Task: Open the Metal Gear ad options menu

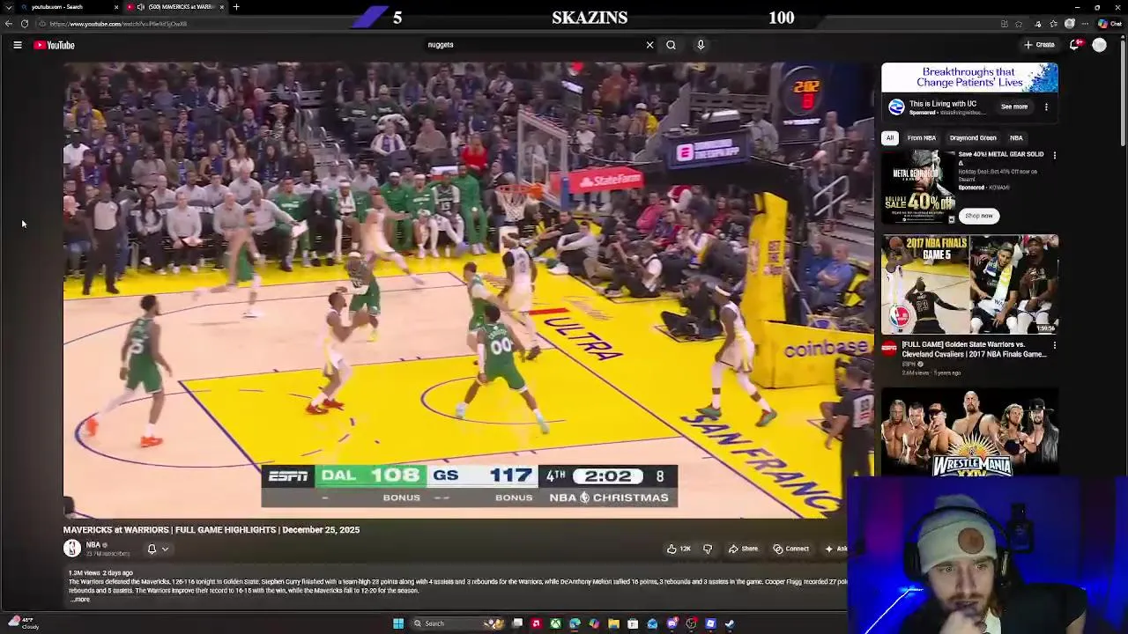Action: pos(1055,155)
